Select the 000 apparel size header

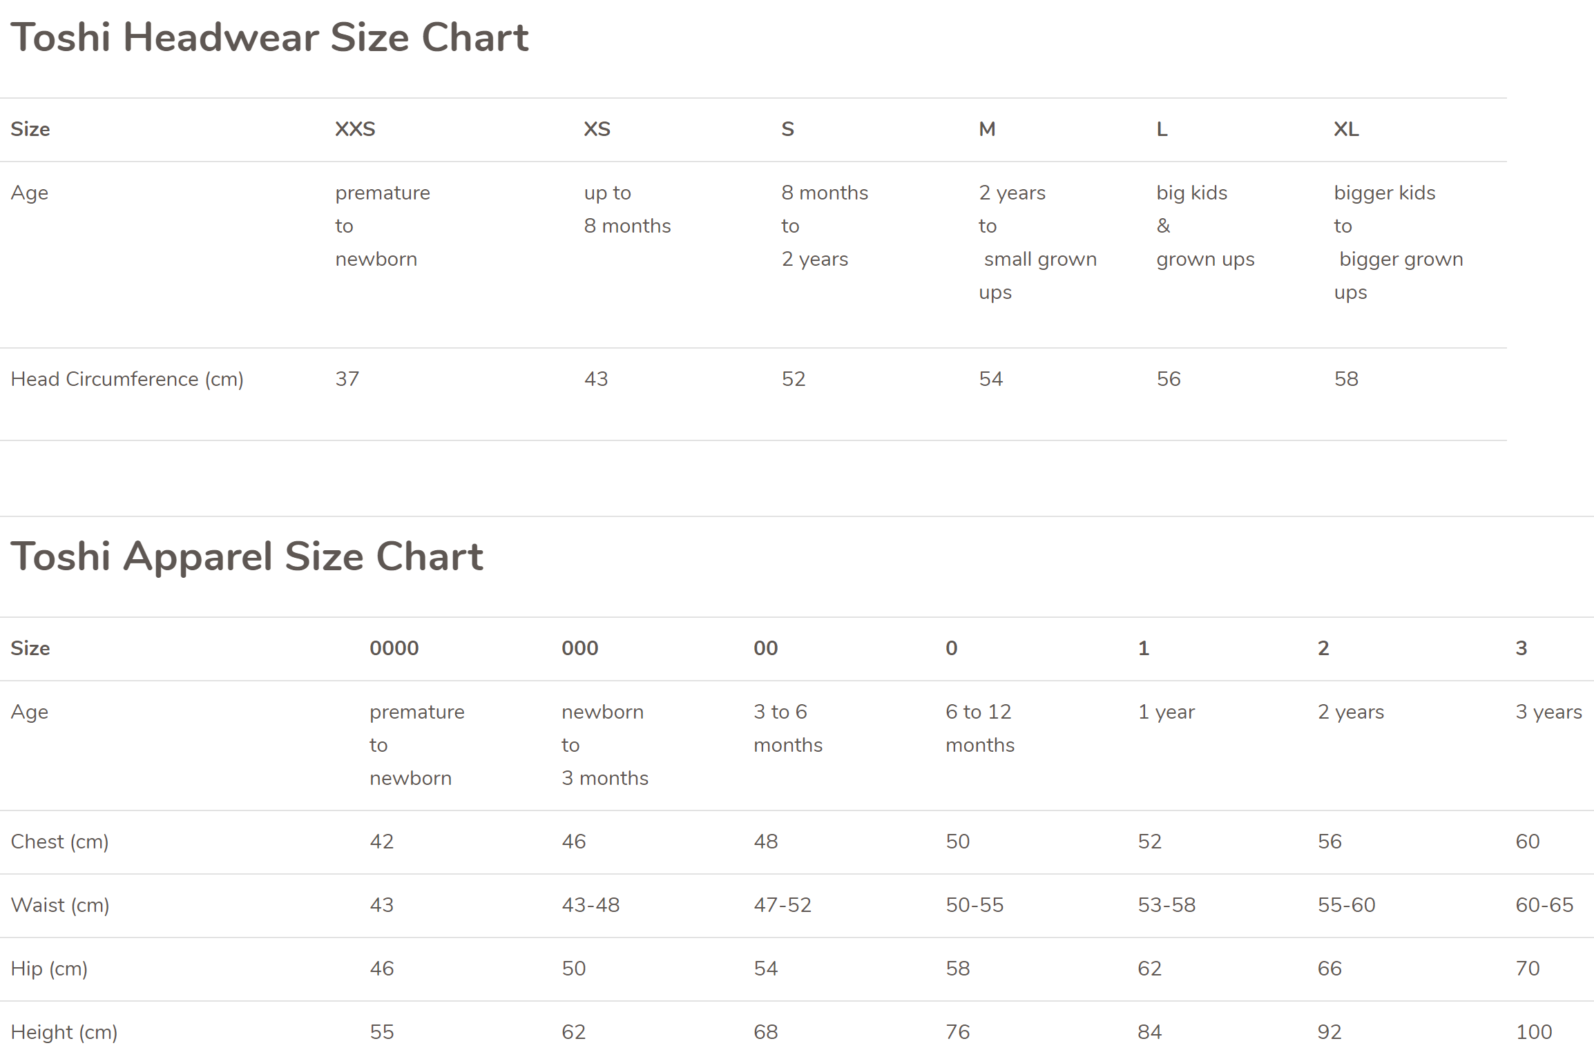pos(579,648)
